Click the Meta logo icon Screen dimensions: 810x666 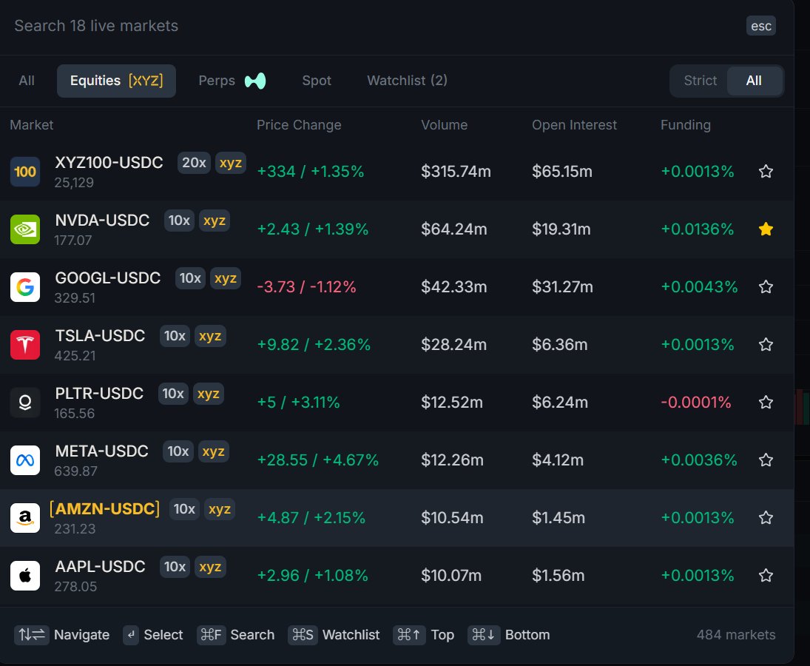pos(25,460)
